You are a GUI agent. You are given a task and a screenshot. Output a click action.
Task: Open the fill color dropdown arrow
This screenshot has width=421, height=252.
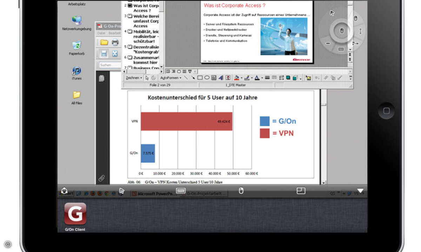(241, 78)
